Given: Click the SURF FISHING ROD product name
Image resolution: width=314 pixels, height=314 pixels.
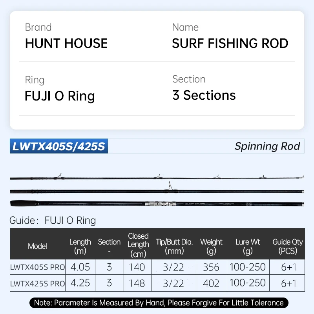Looking at the screenshot, I should pyautogui.click(x=230, y=43).
